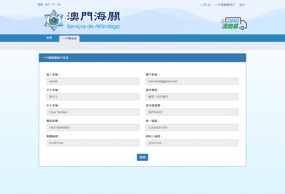Click the 電子郵箱 field with test-email@gmail.com
Image resolution: width=285 pixels, height=194 pixels.
coord(192,81)
